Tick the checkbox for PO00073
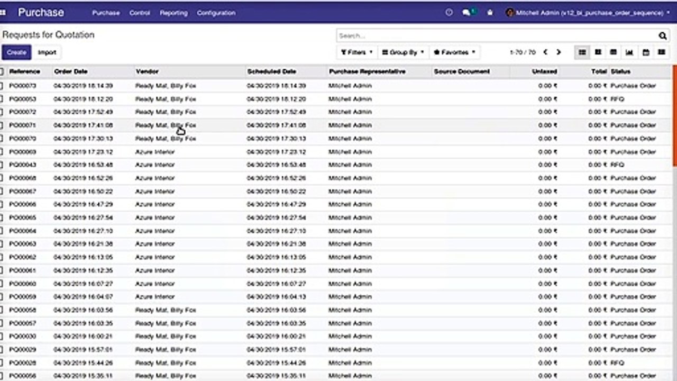The image size is (677, 381). pos(2,86)
